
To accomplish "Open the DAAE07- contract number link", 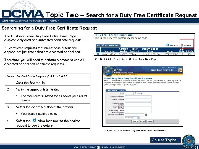I will pos(123,54).
